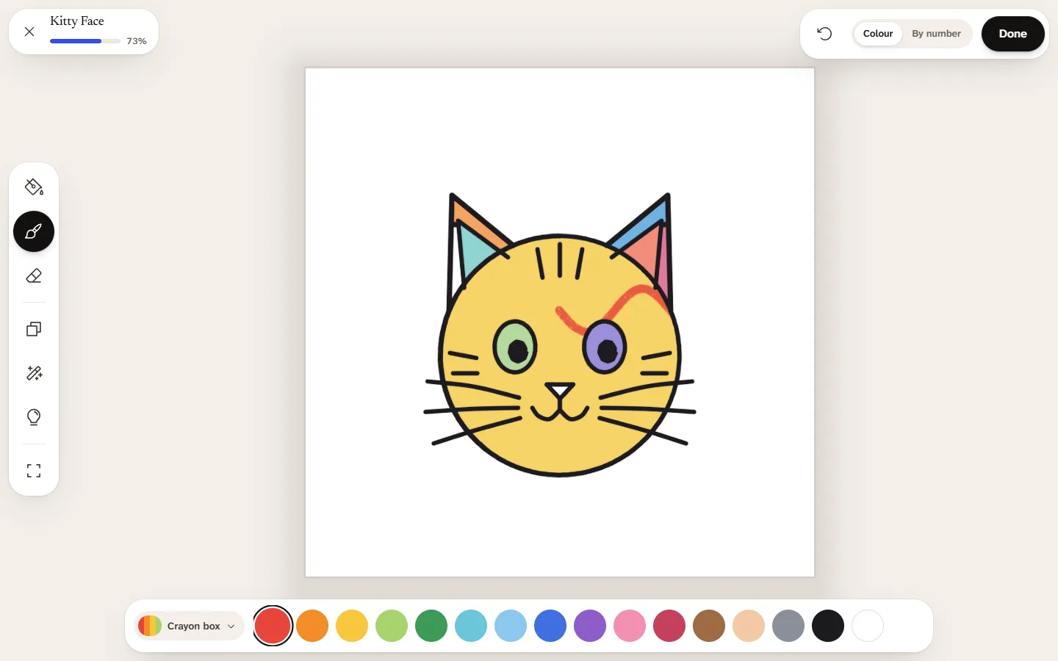The image size is (1058, 661).
Task: Pick the peach crayon colour
Action: point(749,626)
